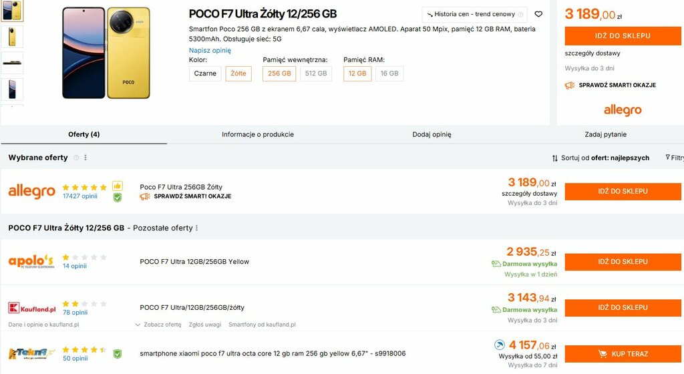Switch to Informacje o produkcie tab
The height and width of the screenshot is (374, 684).
point(258,134)
